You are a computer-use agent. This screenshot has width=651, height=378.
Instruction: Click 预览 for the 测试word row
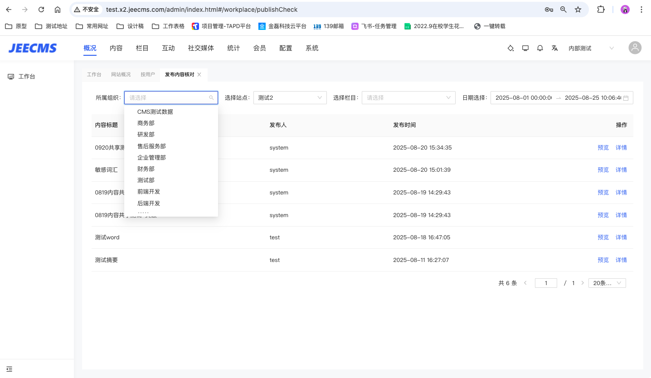(603, 237)
